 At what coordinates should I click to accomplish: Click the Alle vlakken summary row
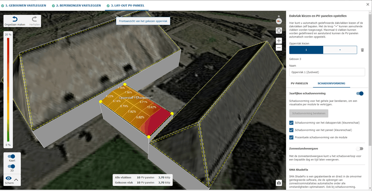point(143,177)
